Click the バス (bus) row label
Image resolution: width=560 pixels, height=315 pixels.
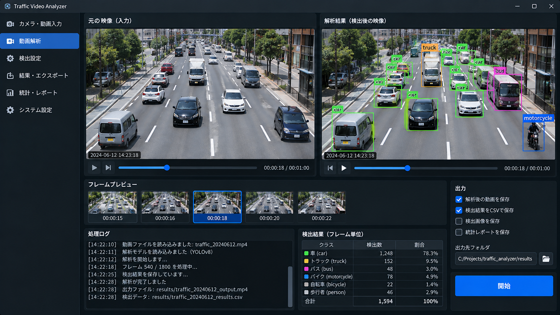322,269
